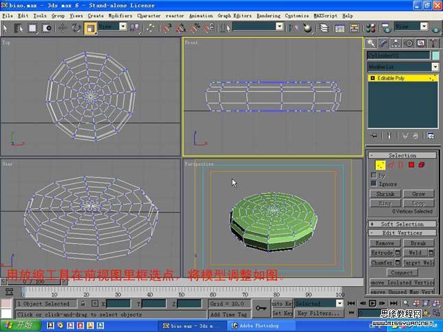The image size is (443, 332).
Task: Activate the Select and Rotate tool
Action: [76, 28]
